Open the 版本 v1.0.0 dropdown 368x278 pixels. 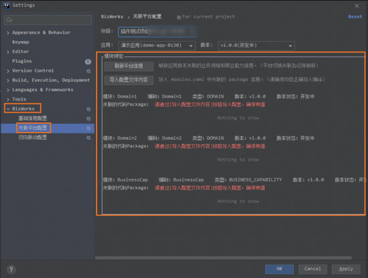coord(256,46)
